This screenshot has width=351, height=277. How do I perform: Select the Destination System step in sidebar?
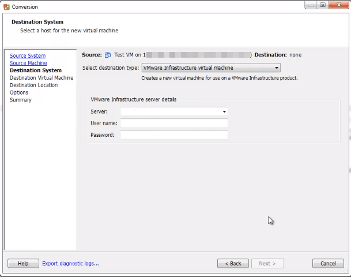(x=35, y=70)
